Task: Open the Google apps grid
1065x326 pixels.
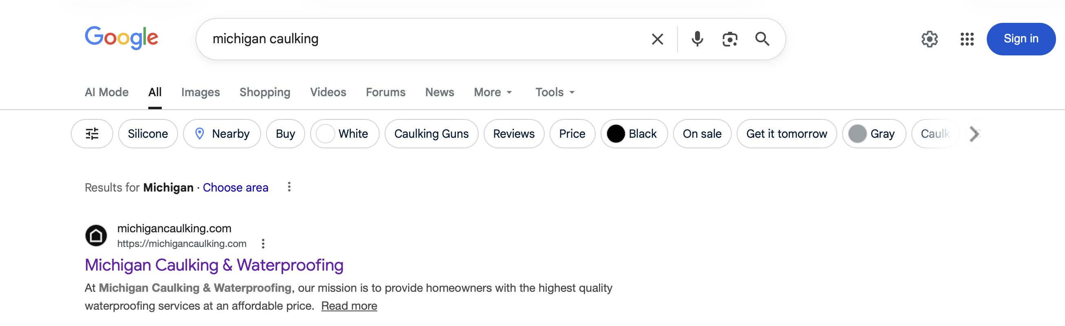Action: pyautogui.click(x=967, y=39)
